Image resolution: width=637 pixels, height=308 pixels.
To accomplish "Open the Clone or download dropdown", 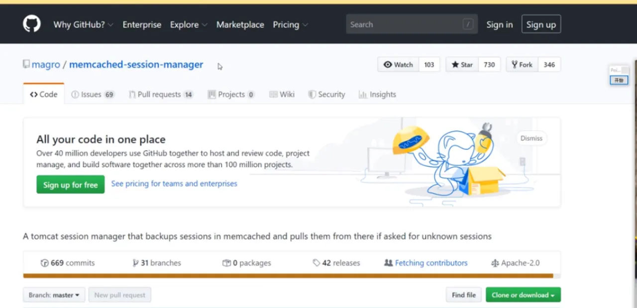I will point(523,295).
